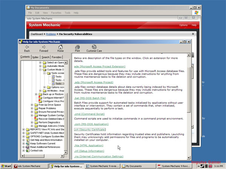Expand the Free Up Drive Space node
This screenshot has height=169, width=226.
pyautogui.click(x=32, y=104)
